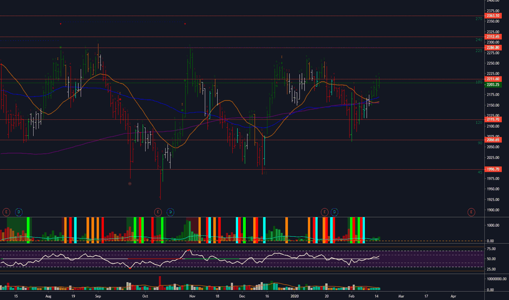This screenshot has width=509, height=300.
Task: Click the 10000000.00 tick on volume axis
Action: tap(496, 279)
